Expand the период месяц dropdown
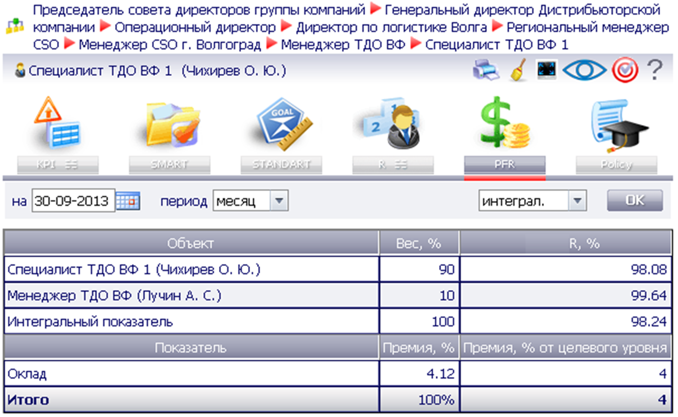The image size is (678, 417). [x=279, y=201]
